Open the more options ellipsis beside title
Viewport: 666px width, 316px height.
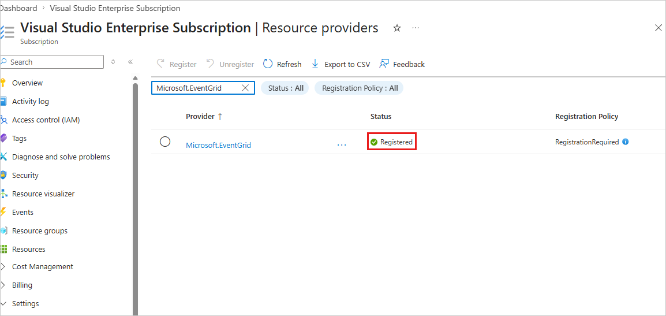(x=416, y=28)
